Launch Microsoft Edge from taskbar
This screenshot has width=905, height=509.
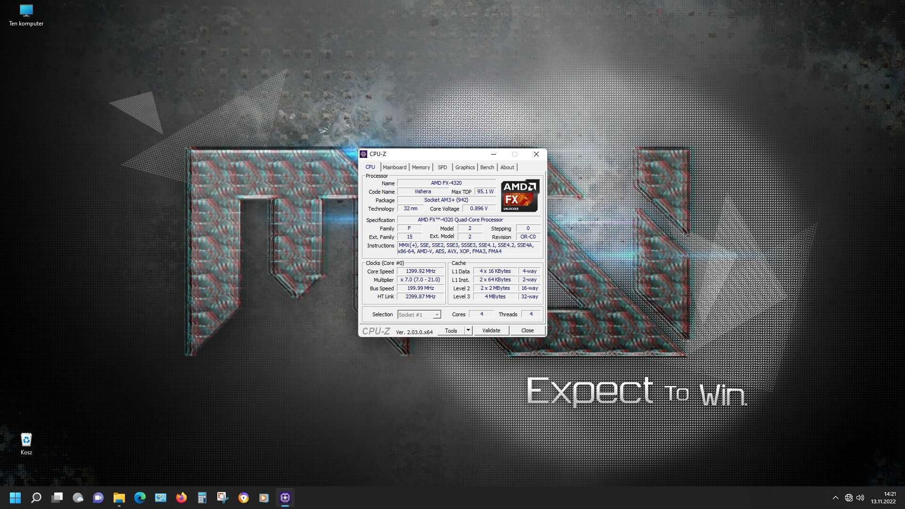point(140,498)
